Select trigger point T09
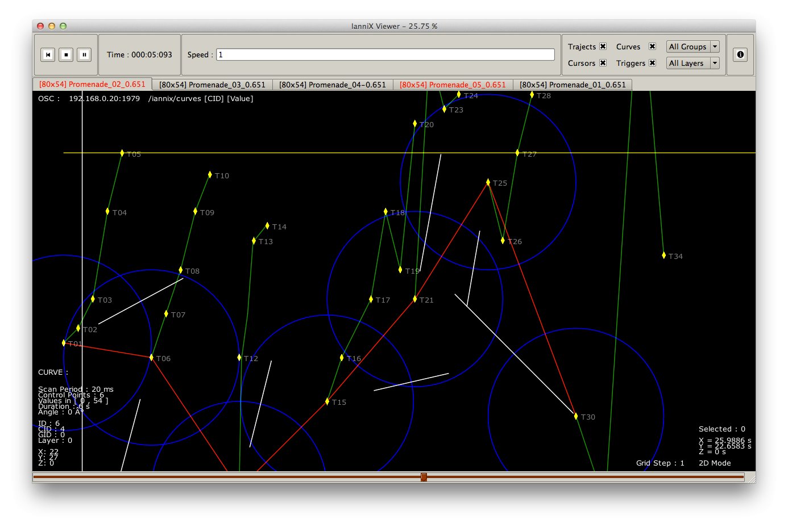The height and width of the screenshot is (528, 788). 195,211
